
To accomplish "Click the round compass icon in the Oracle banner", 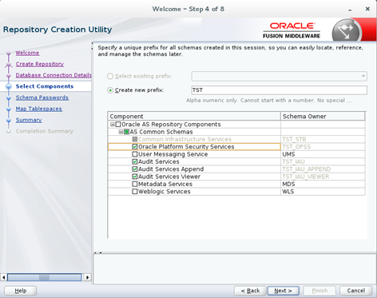I will point(346,31).
